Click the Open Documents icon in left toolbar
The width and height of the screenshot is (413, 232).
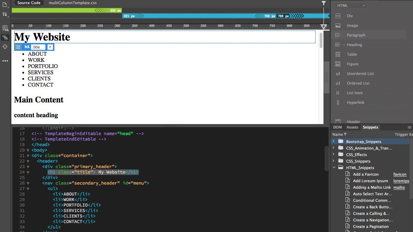[x=5, y=5]
